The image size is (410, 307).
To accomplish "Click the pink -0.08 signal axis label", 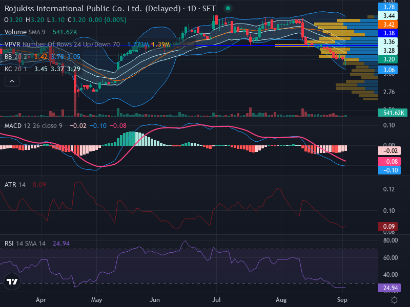I will [x=389, y=162].
